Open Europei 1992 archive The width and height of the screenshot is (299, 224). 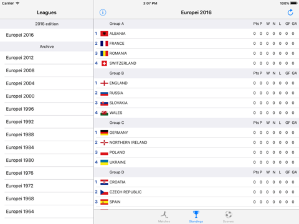[47, 122]
